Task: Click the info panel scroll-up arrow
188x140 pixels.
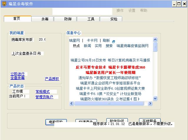Action: (155, 40)
